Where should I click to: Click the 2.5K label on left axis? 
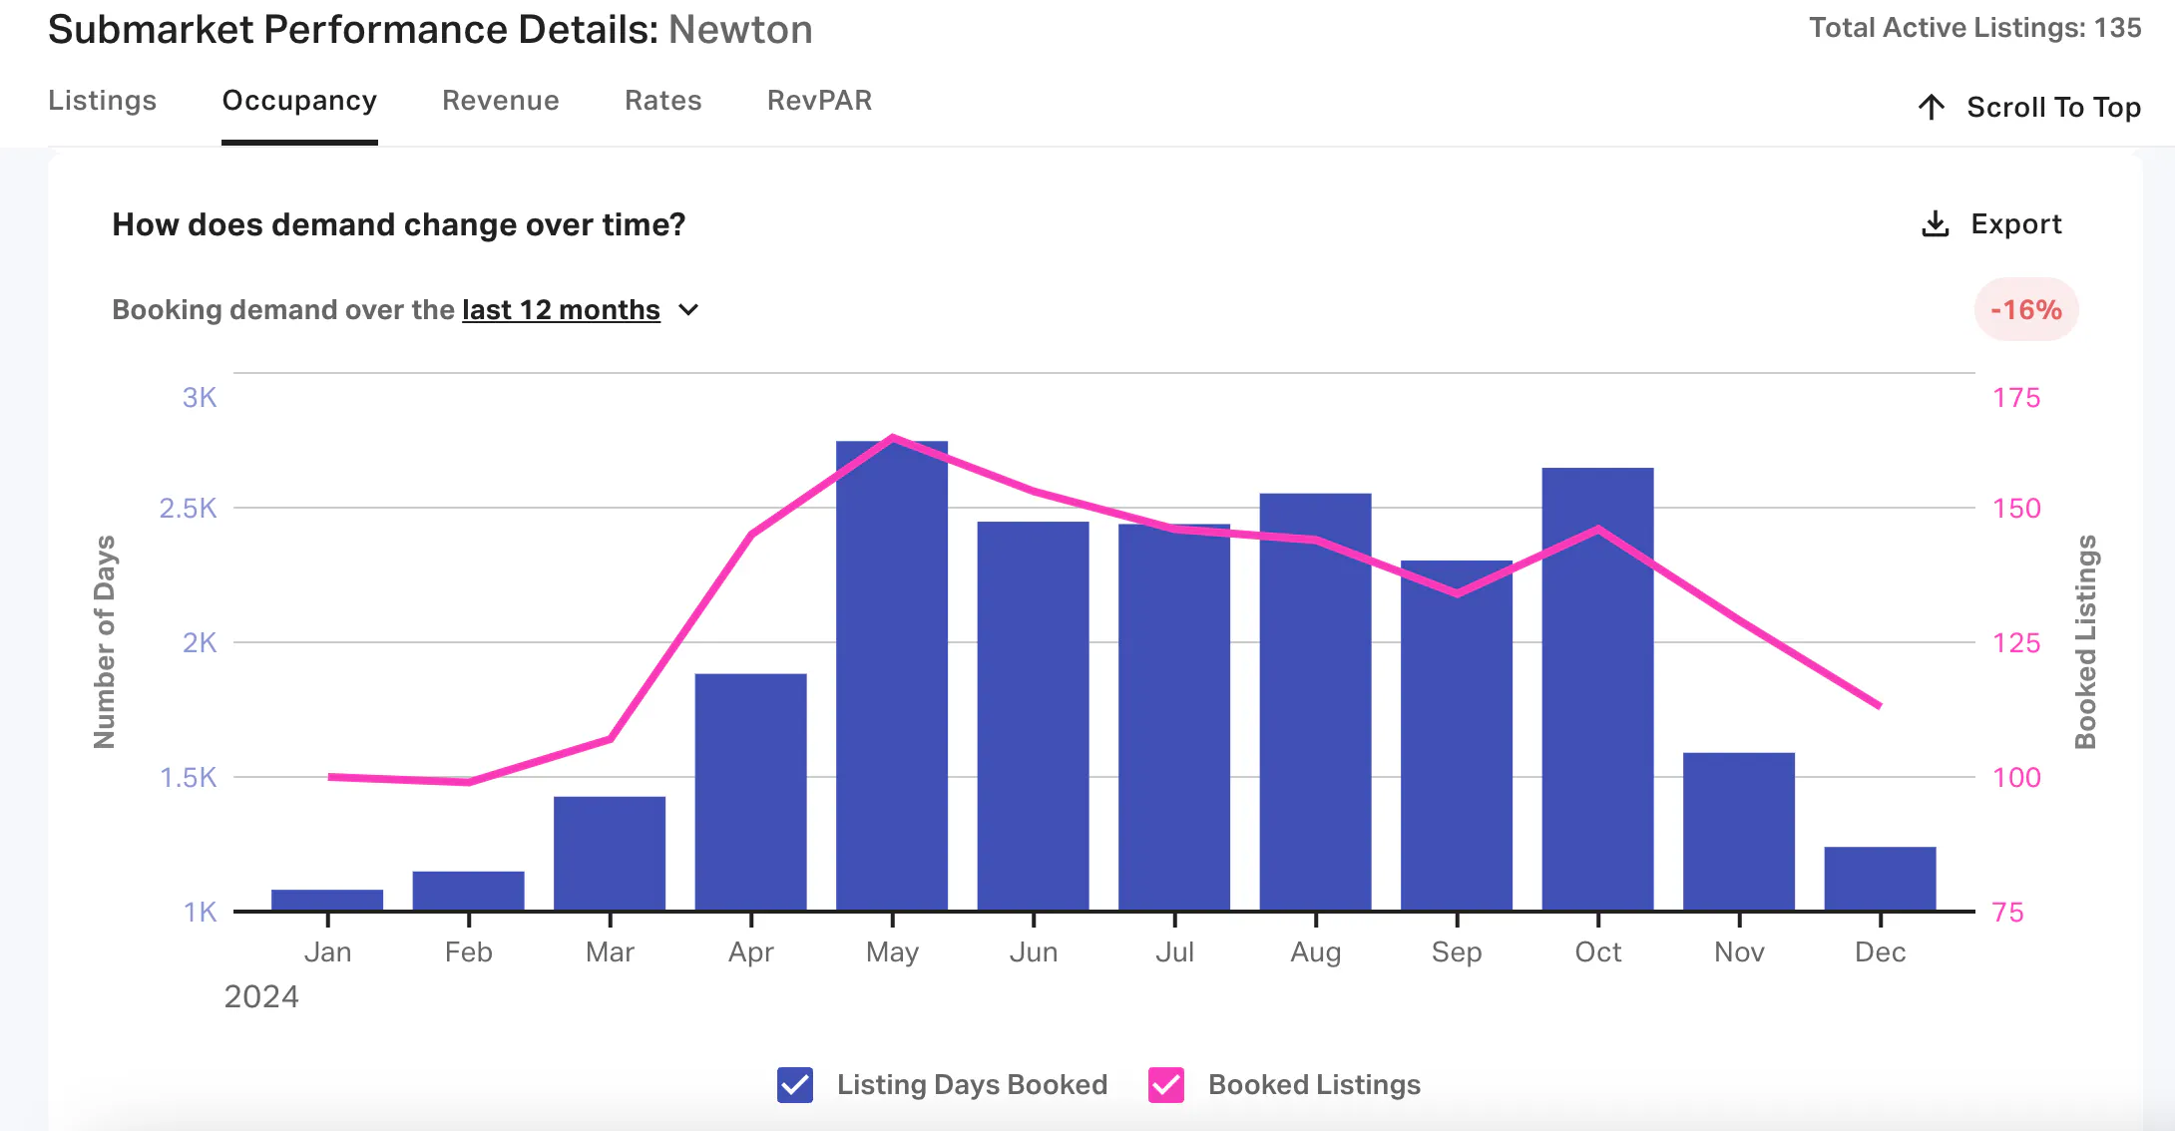(189, 509)
